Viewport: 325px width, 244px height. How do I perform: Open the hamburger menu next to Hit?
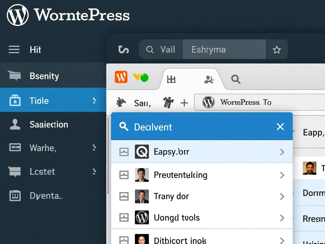(x=14, y=50)
